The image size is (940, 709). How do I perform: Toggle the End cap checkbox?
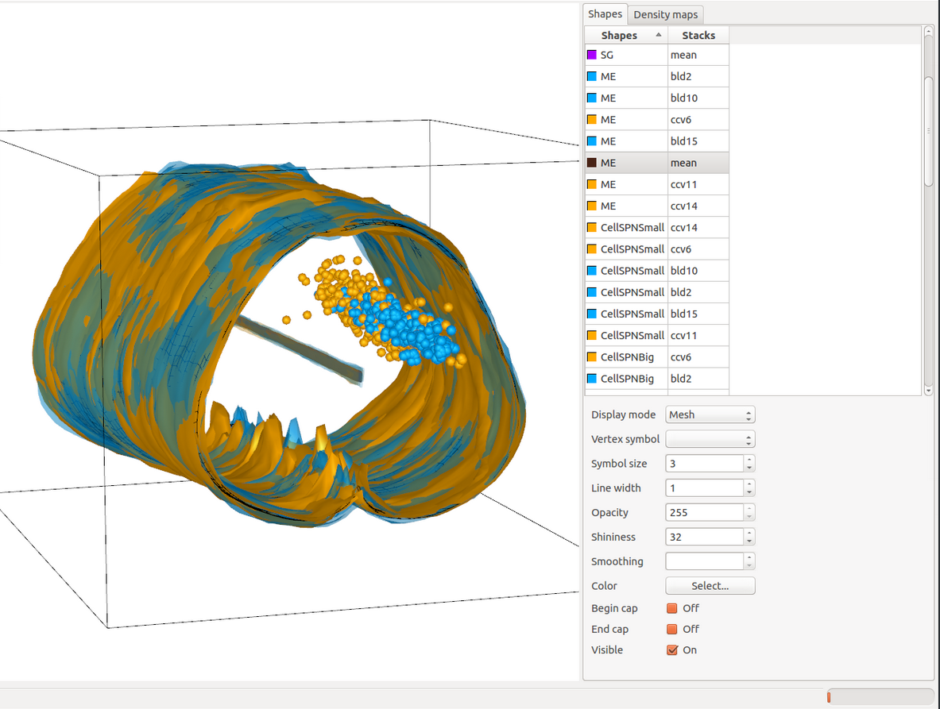point(672,629)
